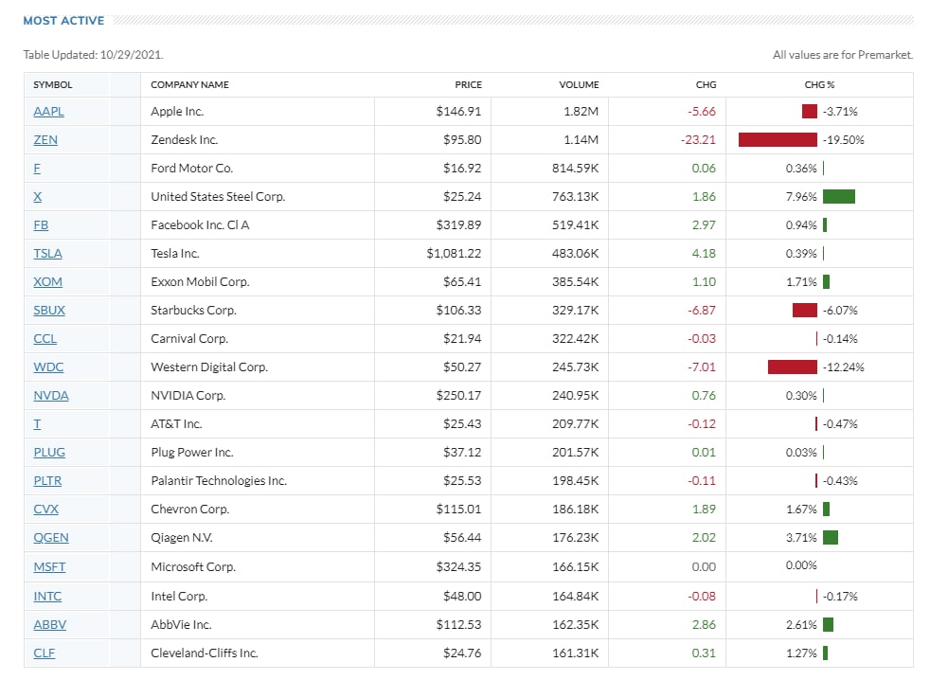Screen dimensions: 930x680
Task: Click the 0.00% Microsoft change percent
Action: [801, 565]
